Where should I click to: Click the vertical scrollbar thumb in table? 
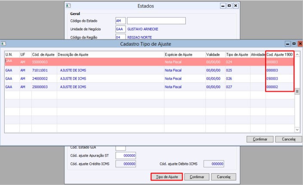(x=297, y=92)
